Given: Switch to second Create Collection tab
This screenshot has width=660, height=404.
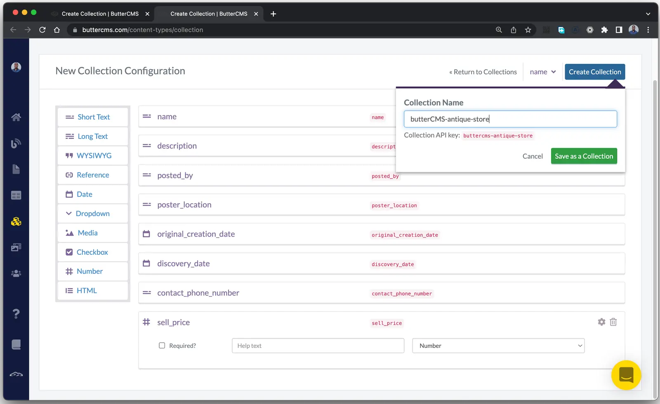Looking at the screenshot, I should [209, 14].
